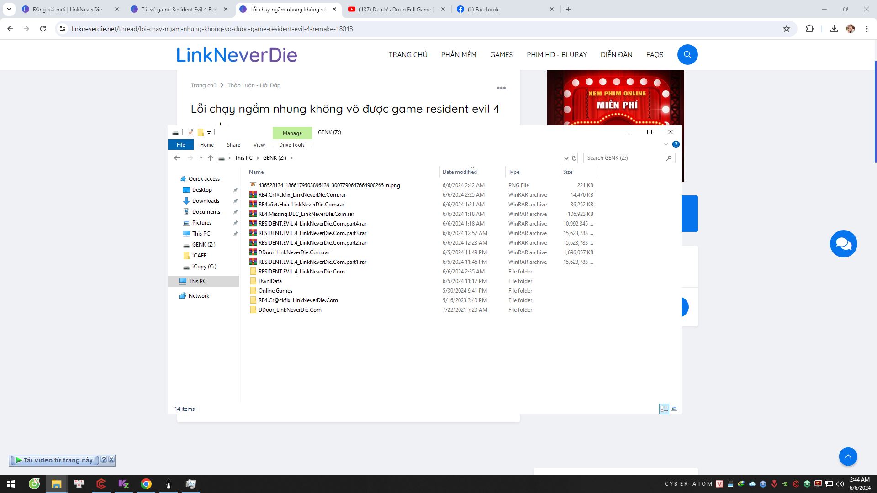Click the Search GENK (Z:) input field

(624, 158)
